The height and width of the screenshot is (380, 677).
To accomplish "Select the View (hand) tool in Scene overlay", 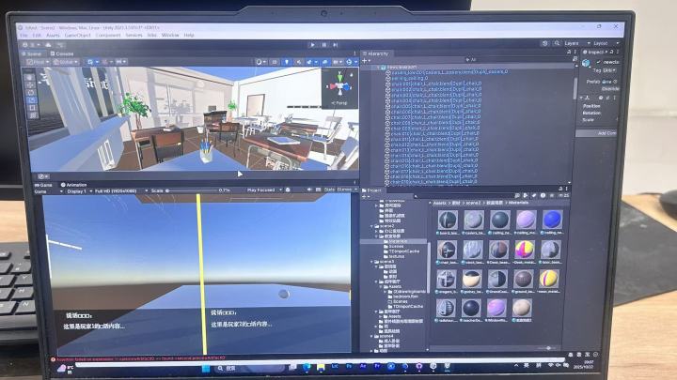I will [x=29, y=78].
